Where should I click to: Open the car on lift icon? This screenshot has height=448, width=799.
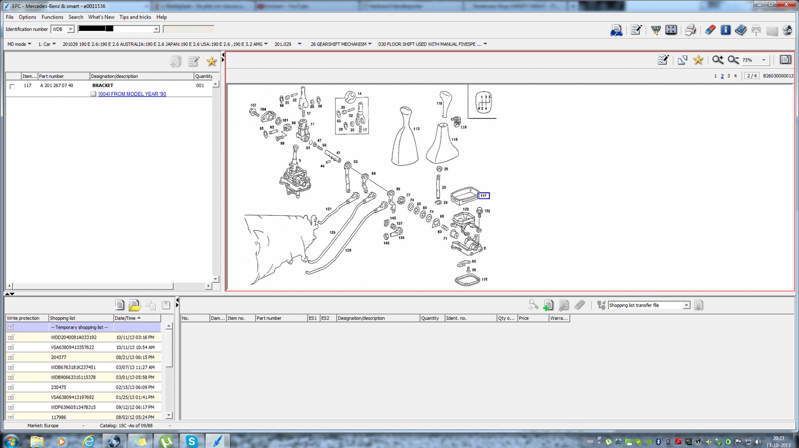756,30
